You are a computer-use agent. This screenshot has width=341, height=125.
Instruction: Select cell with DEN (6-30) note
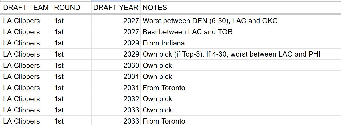point(241,21)
